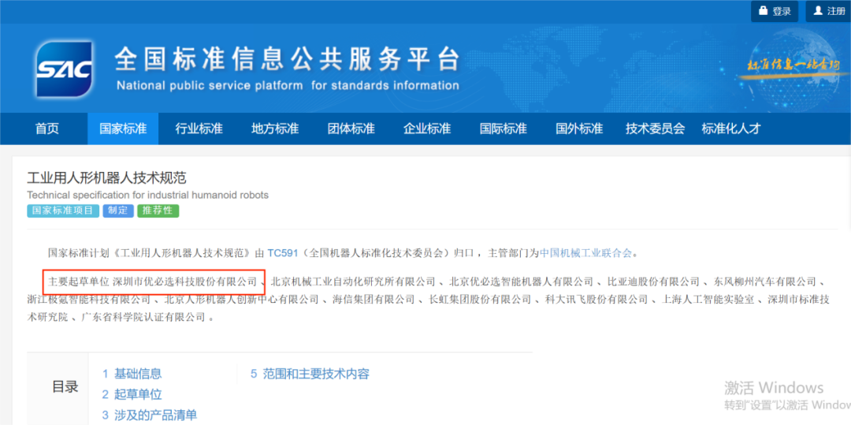The height and width of the screenshot is (425, 851).
Task: Jump to 2 起草单位 section
Action: pyautogui.click(x=132, y=394)
